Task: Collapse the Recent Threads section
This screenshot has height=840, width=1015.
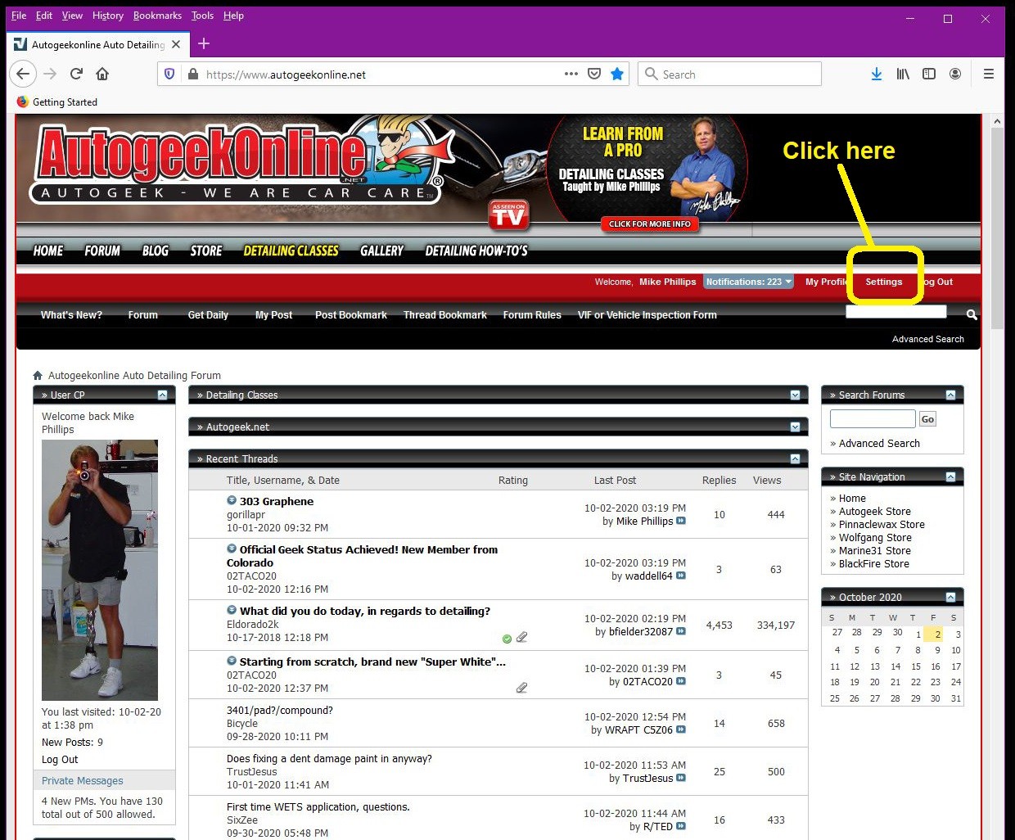Action: tap(795, 458)
